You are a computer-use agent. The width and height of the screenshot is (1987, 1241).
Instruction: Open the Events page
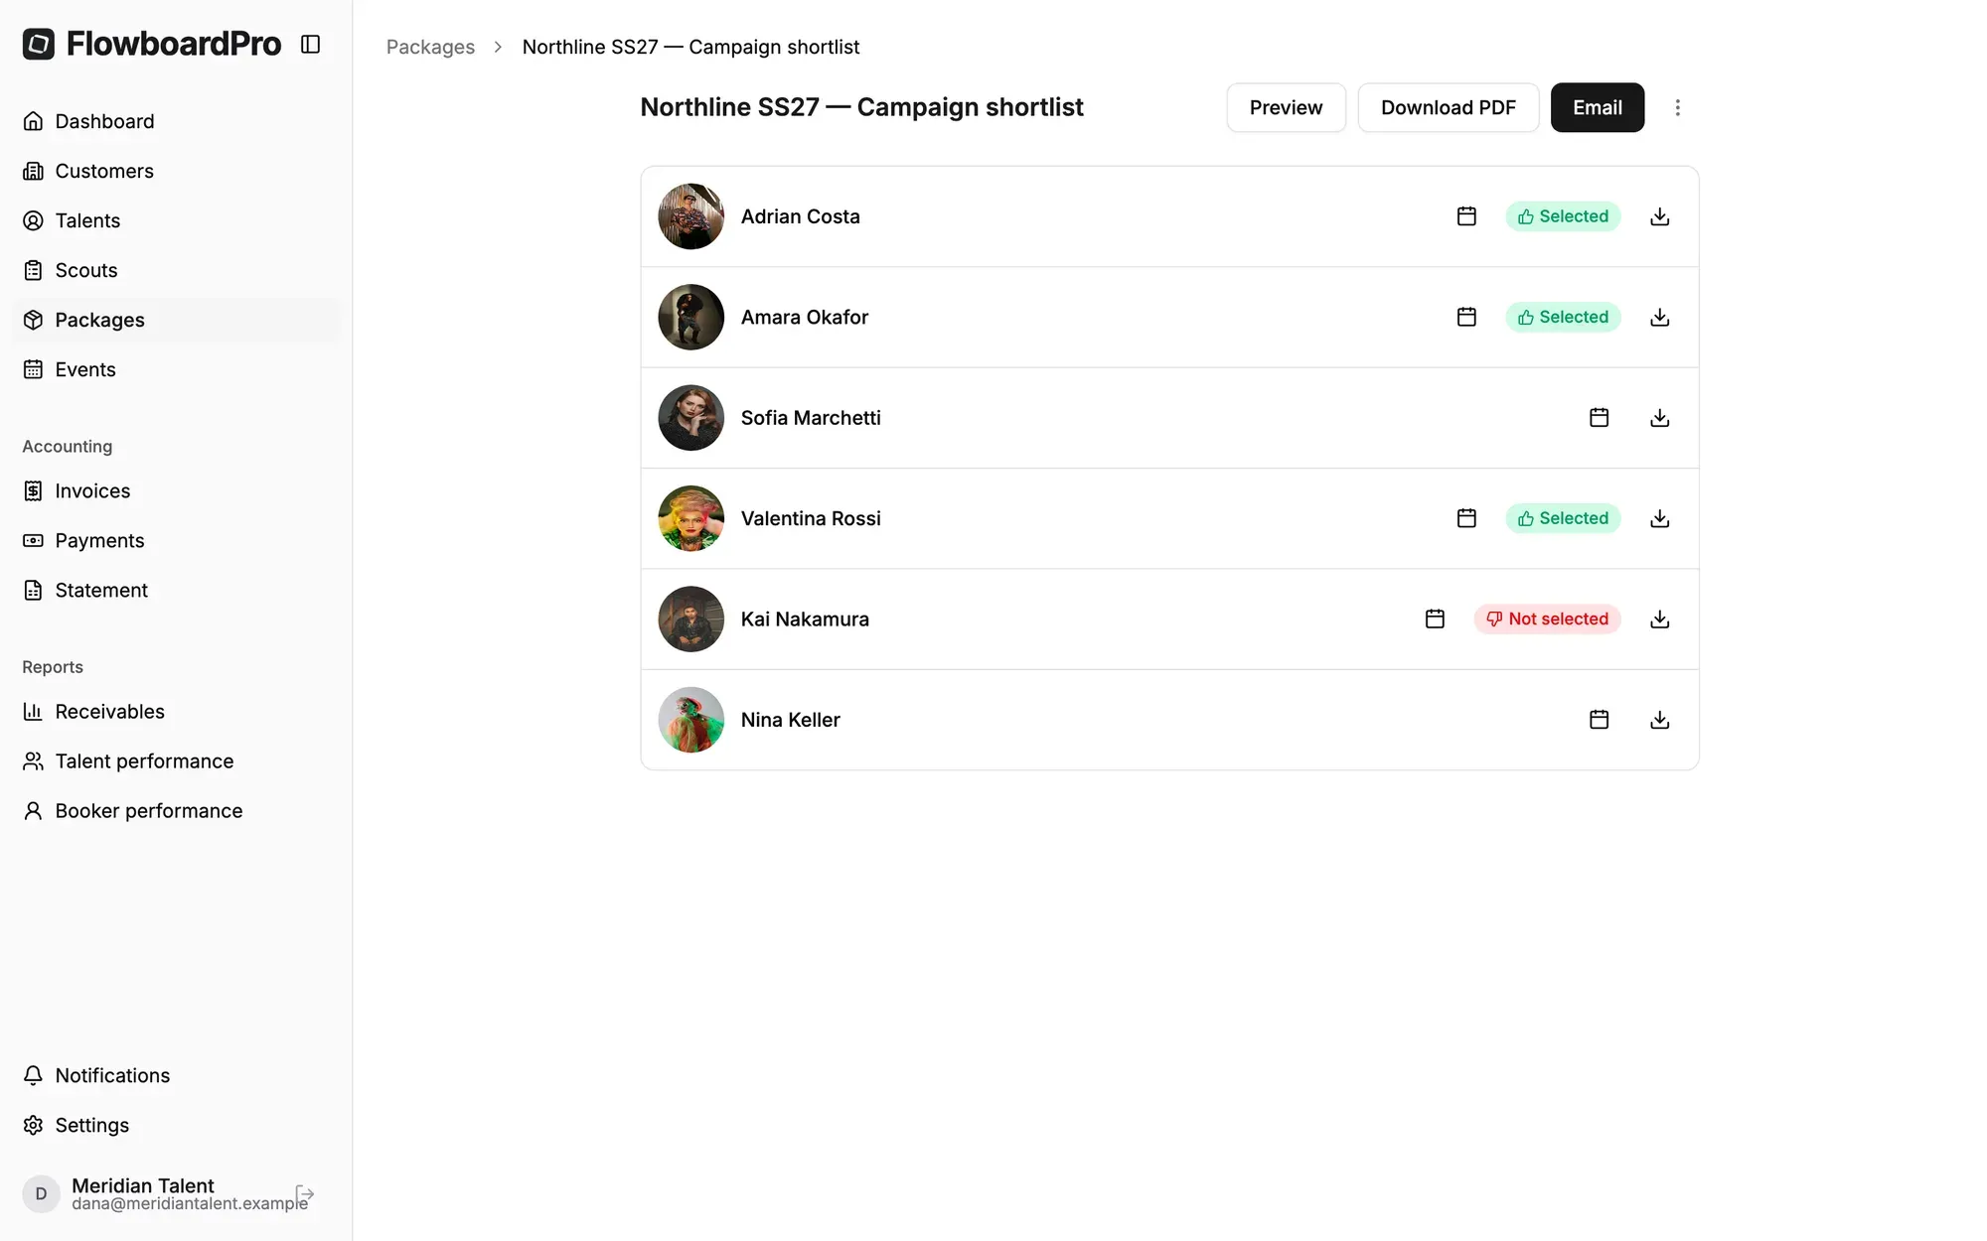176,369
